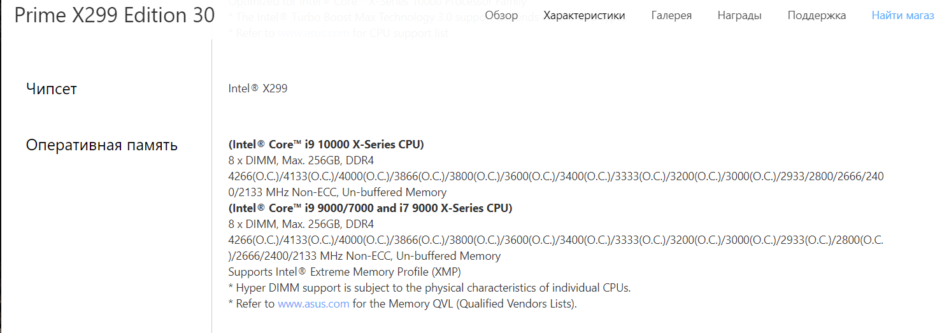The height and width of the screenshot is (333, 935).
Task: Open the Поддержка tab
Action: 817,15
